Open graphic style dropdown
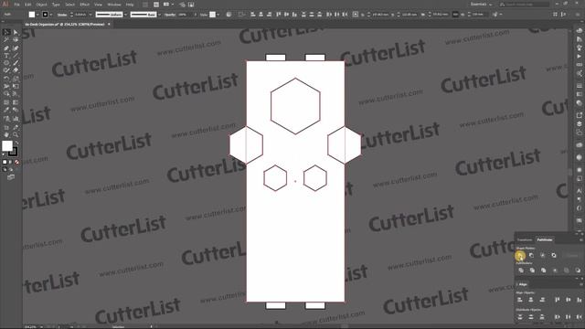This screenshot has width=585, height=329. (218, 15)
